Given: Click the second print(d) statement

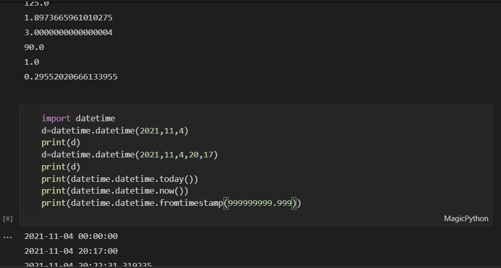Looking at the screenshot, I should tap(61, 167).
